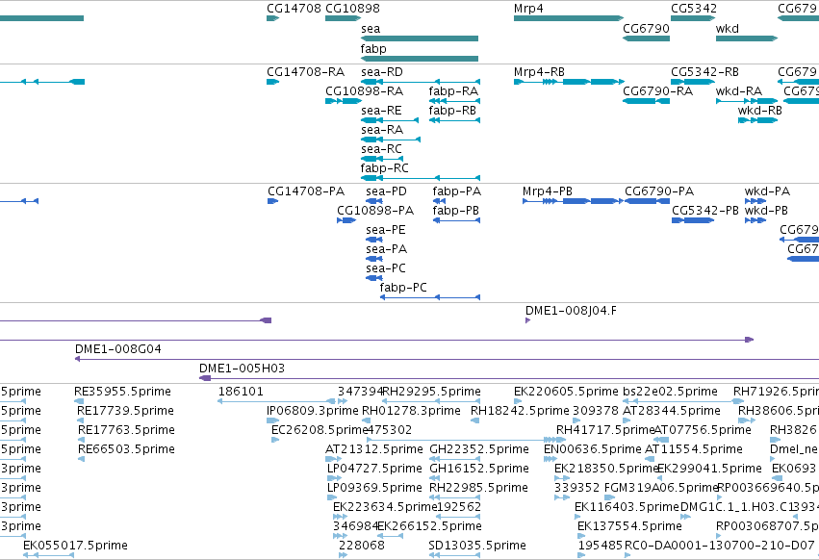The width and height of the screenshot is (819, 560).
Task: Click EST EK055017.5prime
Action: pos(48,555)
